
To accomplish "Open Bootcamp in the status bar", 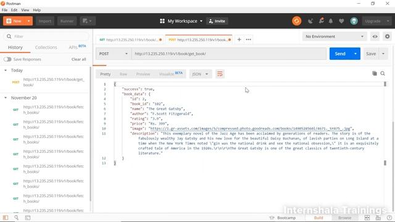I will pos(283,218).
